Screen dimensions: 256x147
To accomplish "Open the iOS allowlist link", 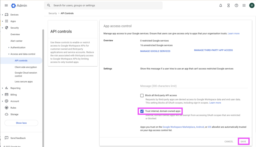I will tap(210, 127).
